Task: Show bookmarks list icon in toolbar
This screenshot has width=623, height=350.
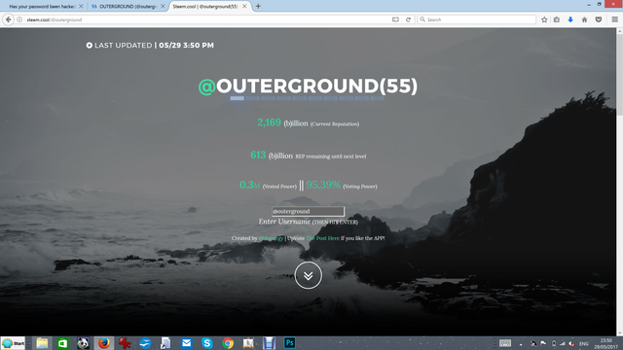Action: 557,19
